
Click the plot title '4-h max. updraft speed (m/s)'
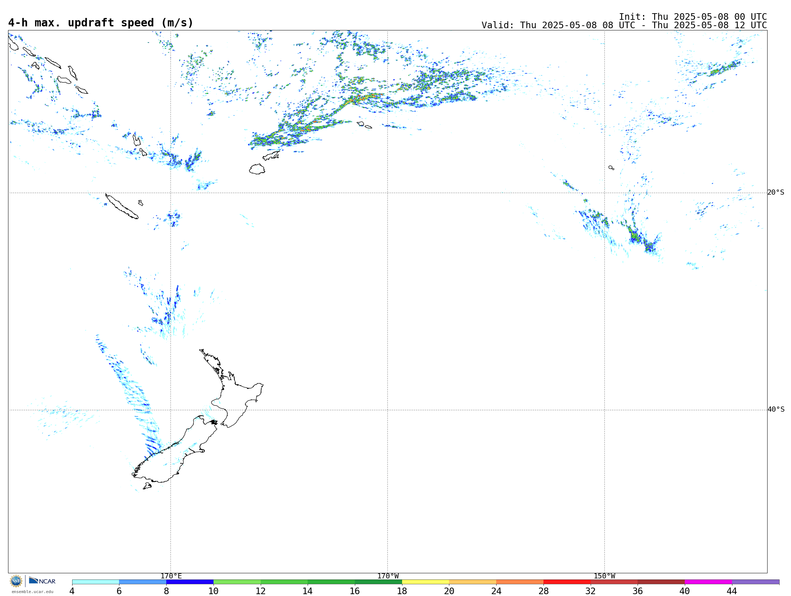pyautogui.click(x=101, y=23)
